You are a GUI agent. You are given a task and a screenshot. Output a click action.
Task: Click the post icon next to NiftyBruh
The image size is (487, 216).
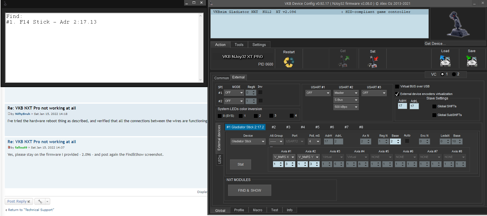tap(9, 114)
